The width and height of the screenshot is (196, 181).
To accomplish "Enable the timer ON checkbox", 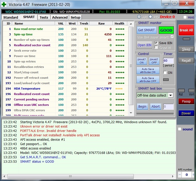I will pos(165,73).
